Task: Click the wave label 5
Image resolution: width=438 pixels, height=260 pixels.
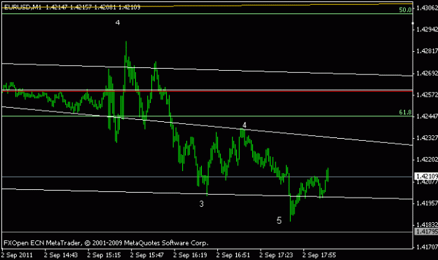Action: pos(279,220)
